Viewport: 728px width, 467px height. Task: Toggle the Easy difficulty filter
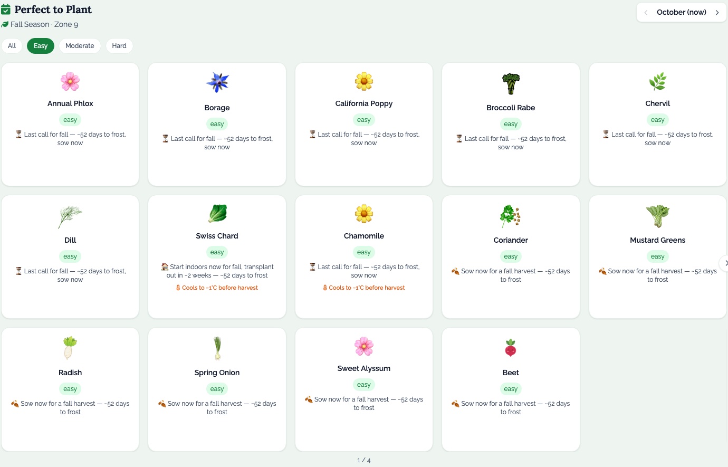click(x=41, y=46)
